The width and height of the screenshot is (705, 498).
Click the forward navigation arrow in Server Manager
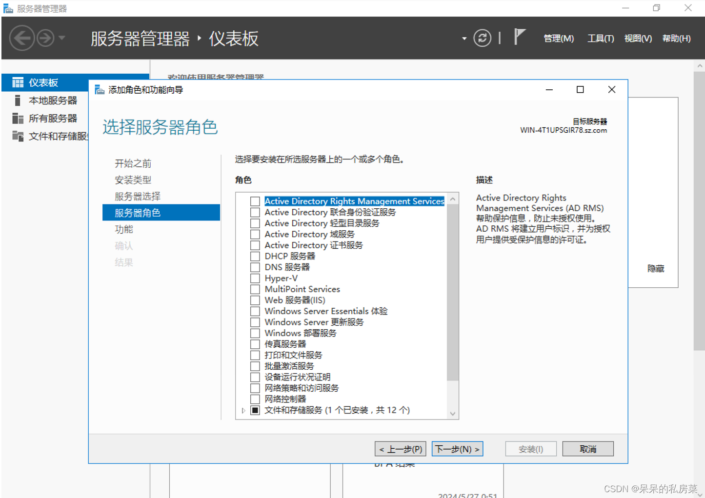pyautogui.click(x=45, y=38)
